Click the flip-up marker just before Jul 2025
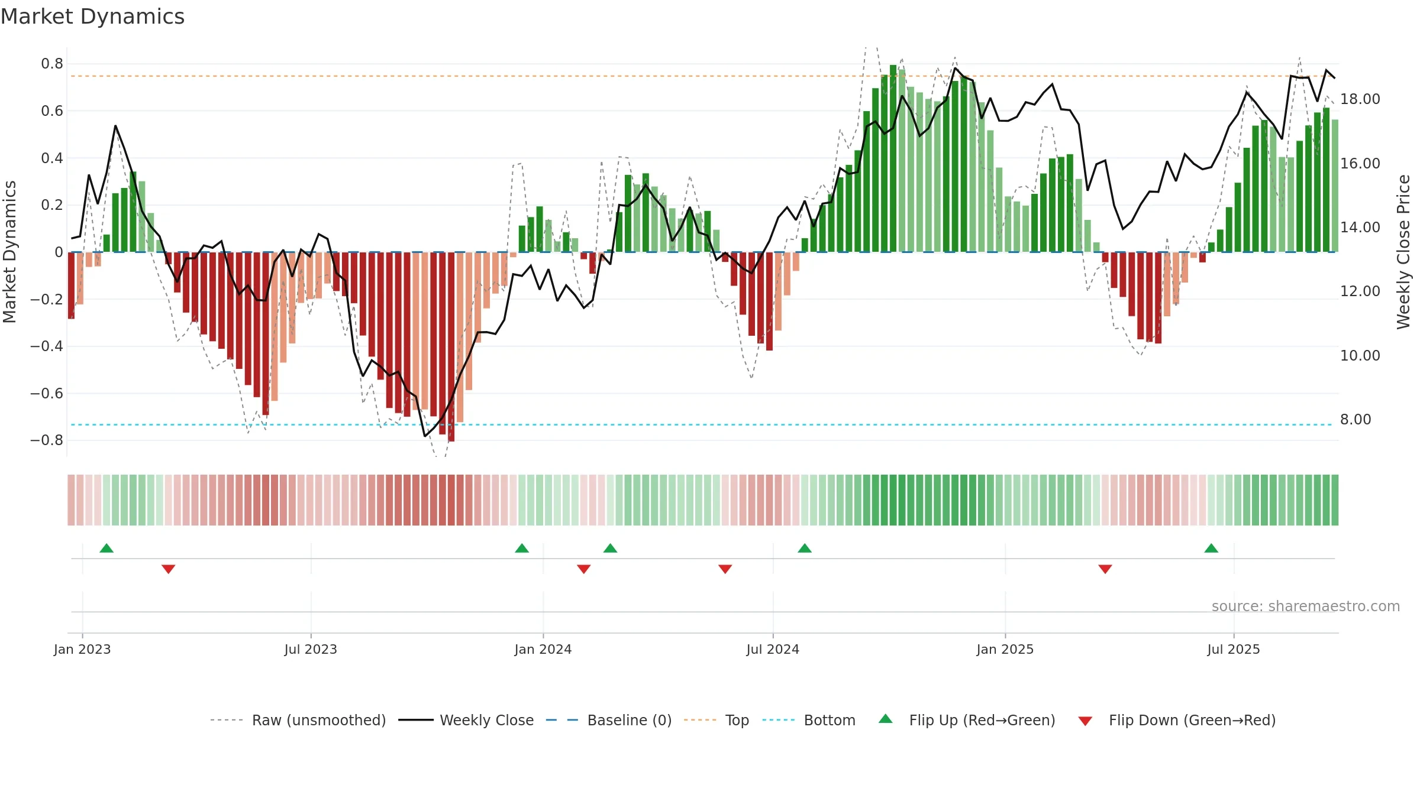Image resolution: width=1420 pixels, height=798 pixels. [1211, 548]
